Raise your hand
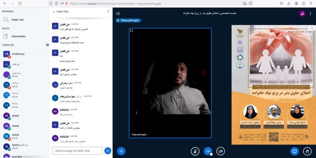The image size is (316, 158). coord(307,151)
